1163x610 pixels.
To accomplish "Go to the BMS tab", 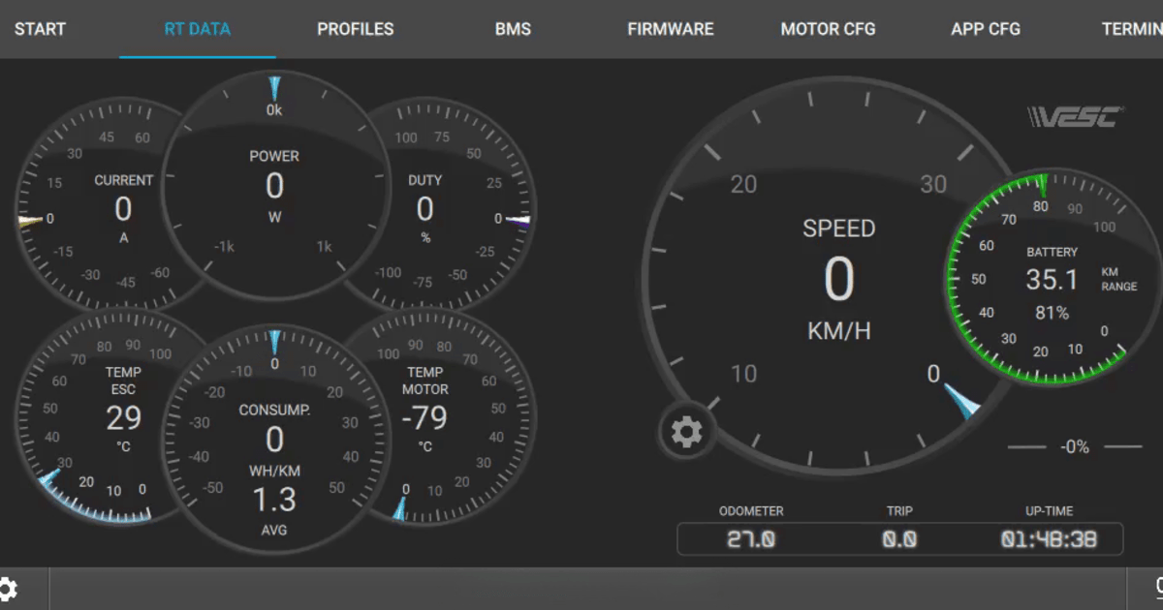I will (x=513, y=29).
